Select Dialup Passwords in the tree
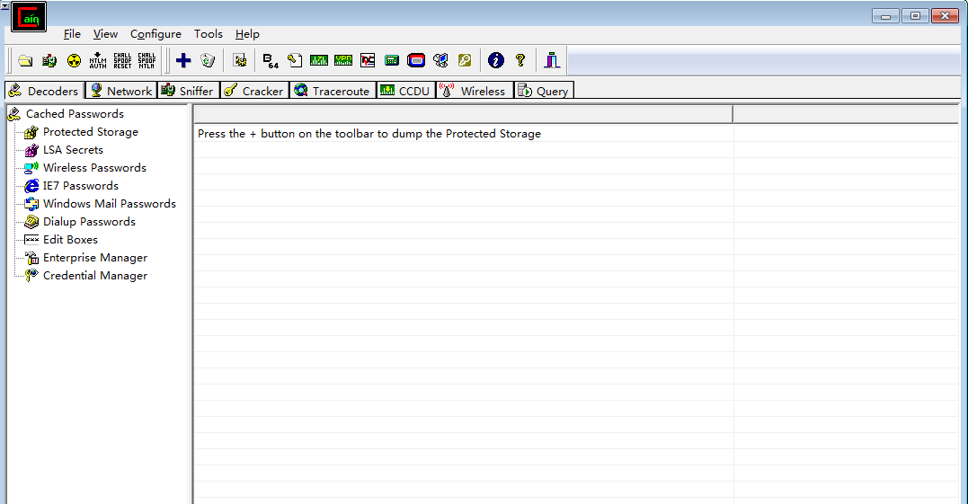This screenshot has height=504, width=968. [x=89, y=221]
